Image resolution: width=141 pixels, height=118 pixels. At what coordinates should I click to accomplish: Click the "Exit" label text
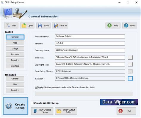click(x=129, y=111)
